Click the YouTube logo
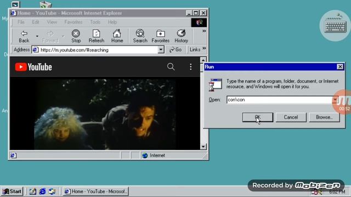351x197 pixels. coord(33,67)
